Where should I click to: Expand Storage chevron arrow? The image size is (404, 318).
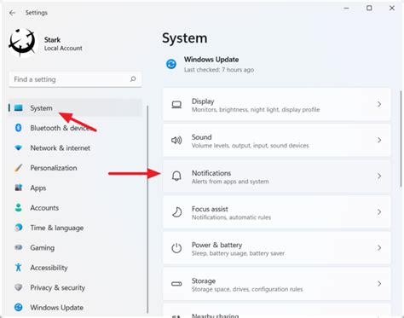[x=379, y=284]
